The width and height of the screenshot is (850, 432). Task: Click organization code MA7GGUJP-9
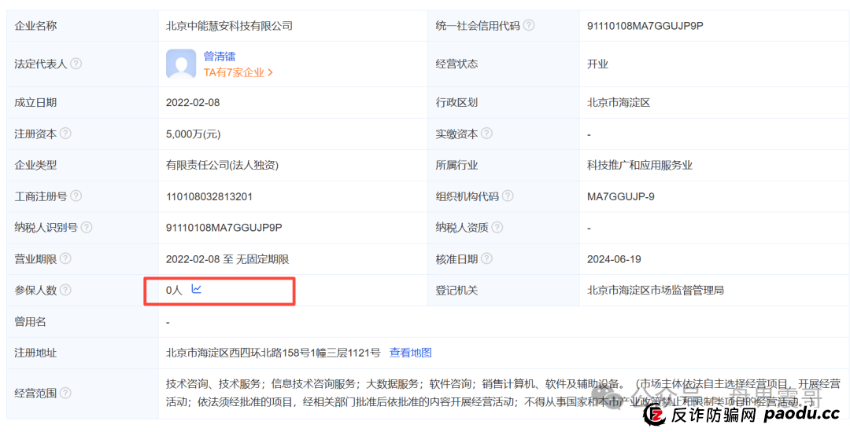pos(621,196)
